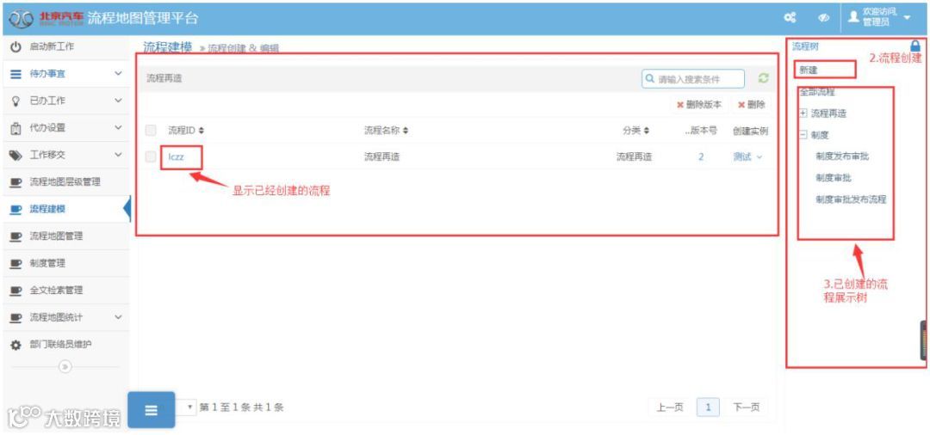
Task: Open the 管理员 user dropdown
Action: [880, 18]
